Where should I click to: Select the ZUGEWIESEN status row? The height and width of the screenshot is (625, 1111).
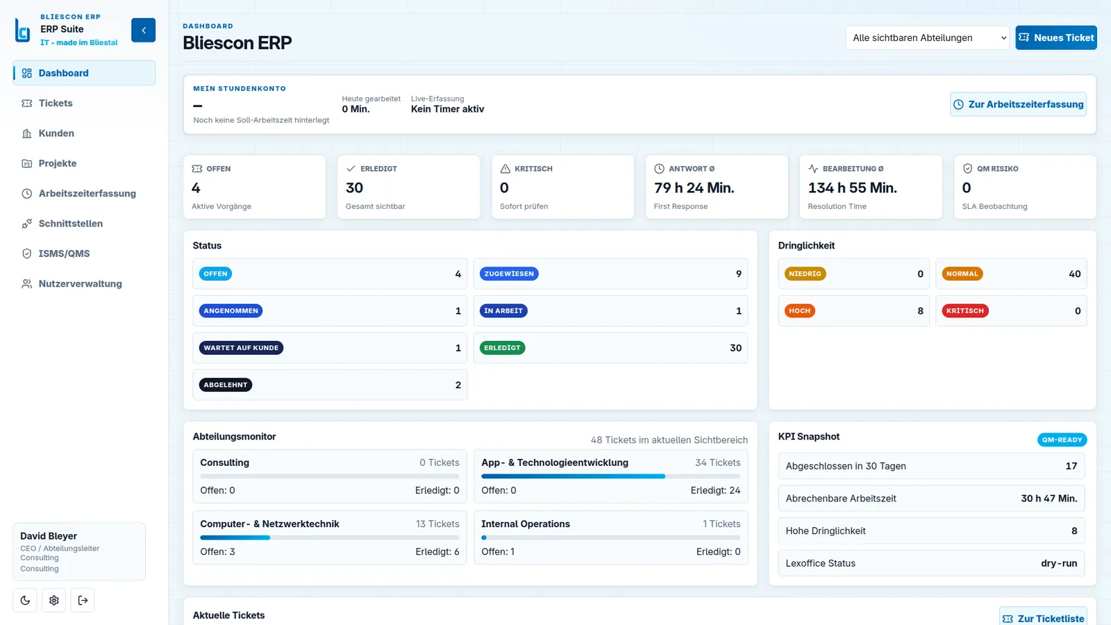610,274
